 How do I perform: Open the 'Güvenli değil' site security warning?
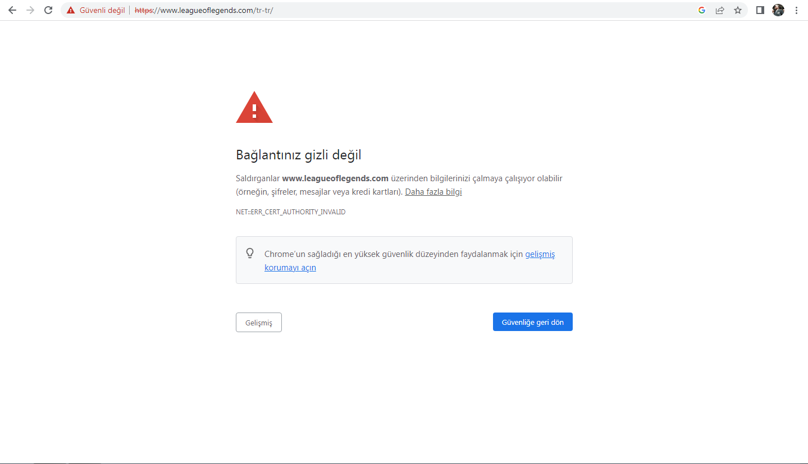point(95,10)
